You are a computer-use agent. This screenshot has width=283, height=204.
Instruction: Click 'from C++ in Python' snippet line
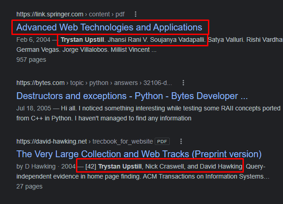104,119
